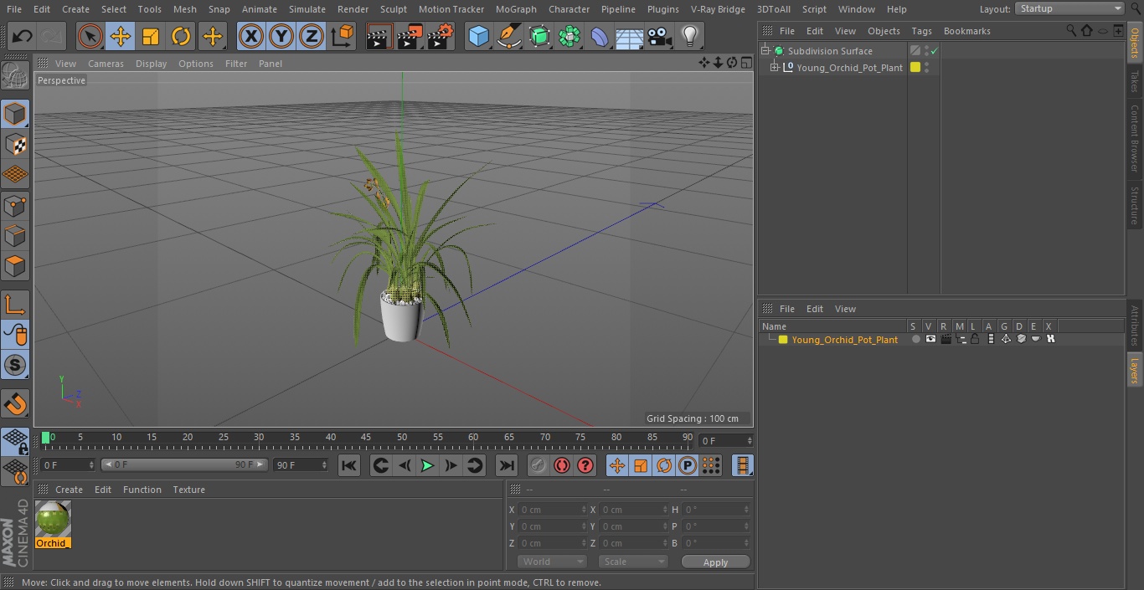Open the MoGraph menu

516,9
